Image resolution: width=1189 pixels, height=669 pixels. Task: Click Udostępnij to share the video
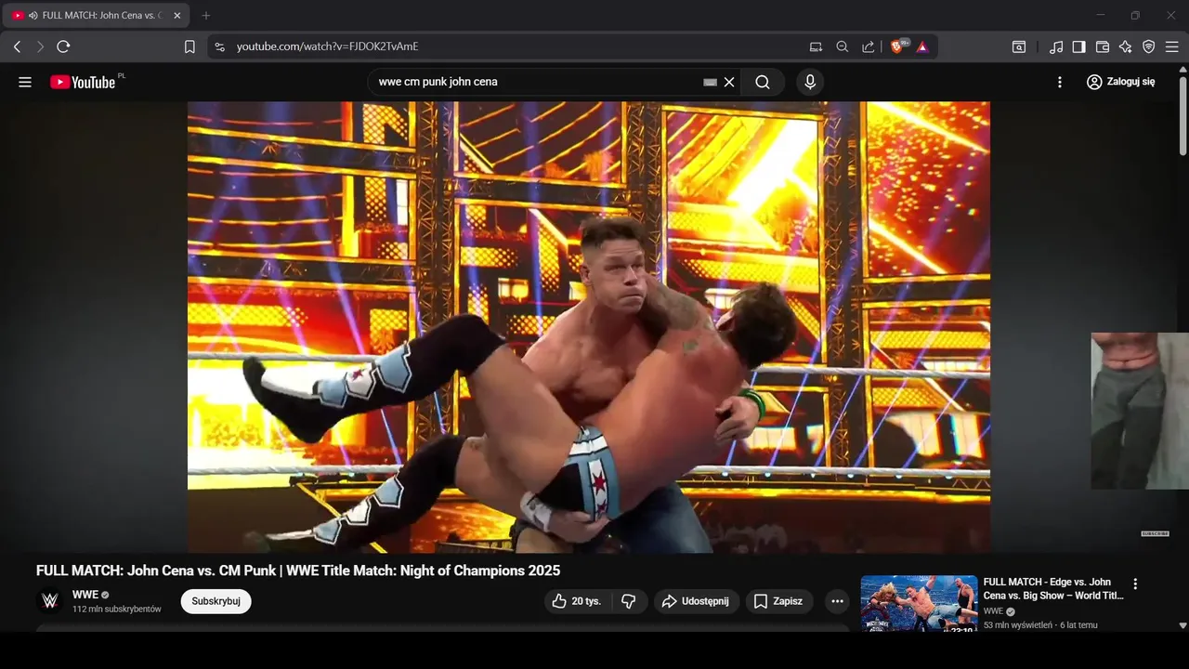697,601
